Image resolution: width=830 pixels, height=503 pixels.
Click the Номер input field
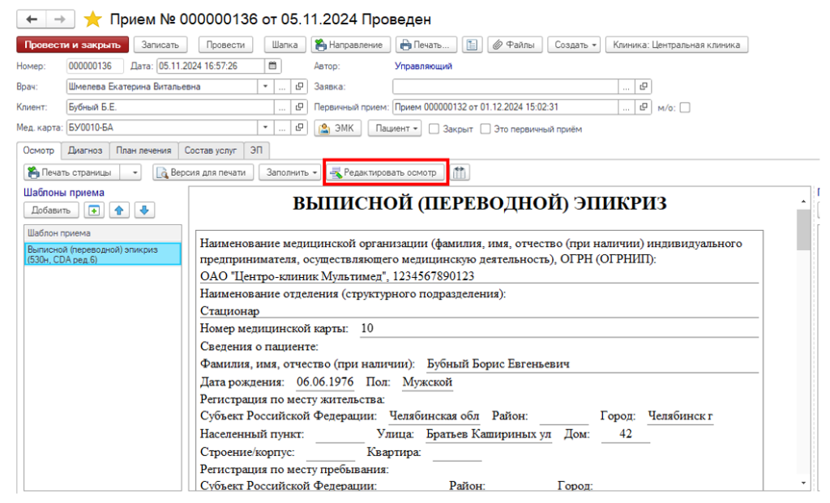pyautogui.click(x=95, y=66)
